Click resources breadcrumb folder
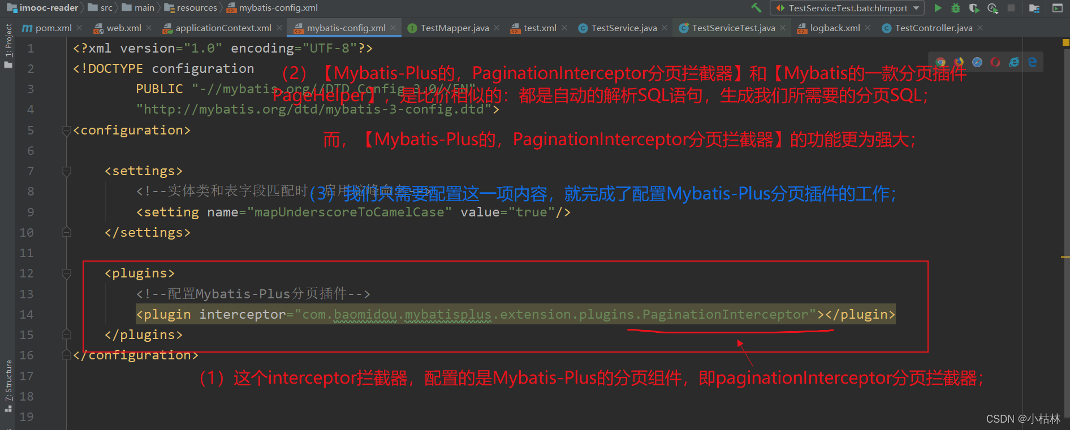Viewport: 1070px width, 430px height. tap(191, 8)
